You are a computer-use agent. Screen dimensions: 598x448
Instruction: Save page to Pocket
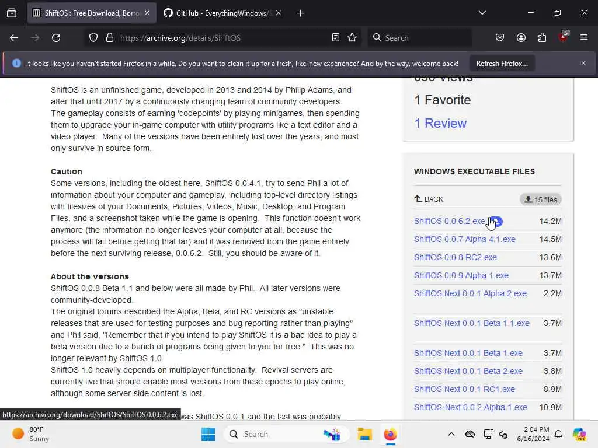tap(500, 38)
